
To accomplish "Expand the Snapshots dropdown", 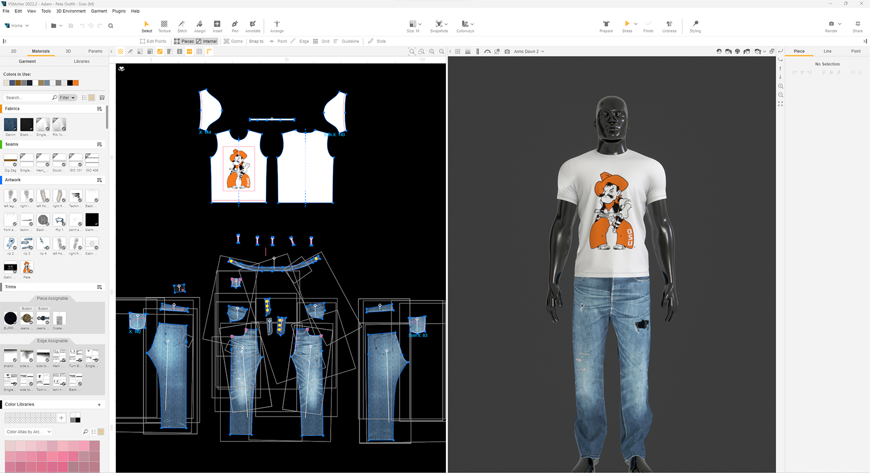I will coord(446,24).
